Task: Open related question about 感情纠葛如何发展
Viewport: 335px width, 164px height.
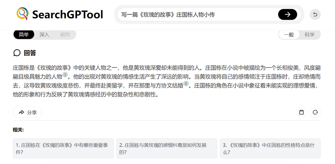Action: (x=166, y=148)
